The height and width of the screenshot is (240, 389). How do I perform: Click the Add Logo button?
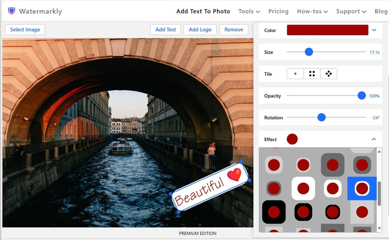tap(200, 30)
